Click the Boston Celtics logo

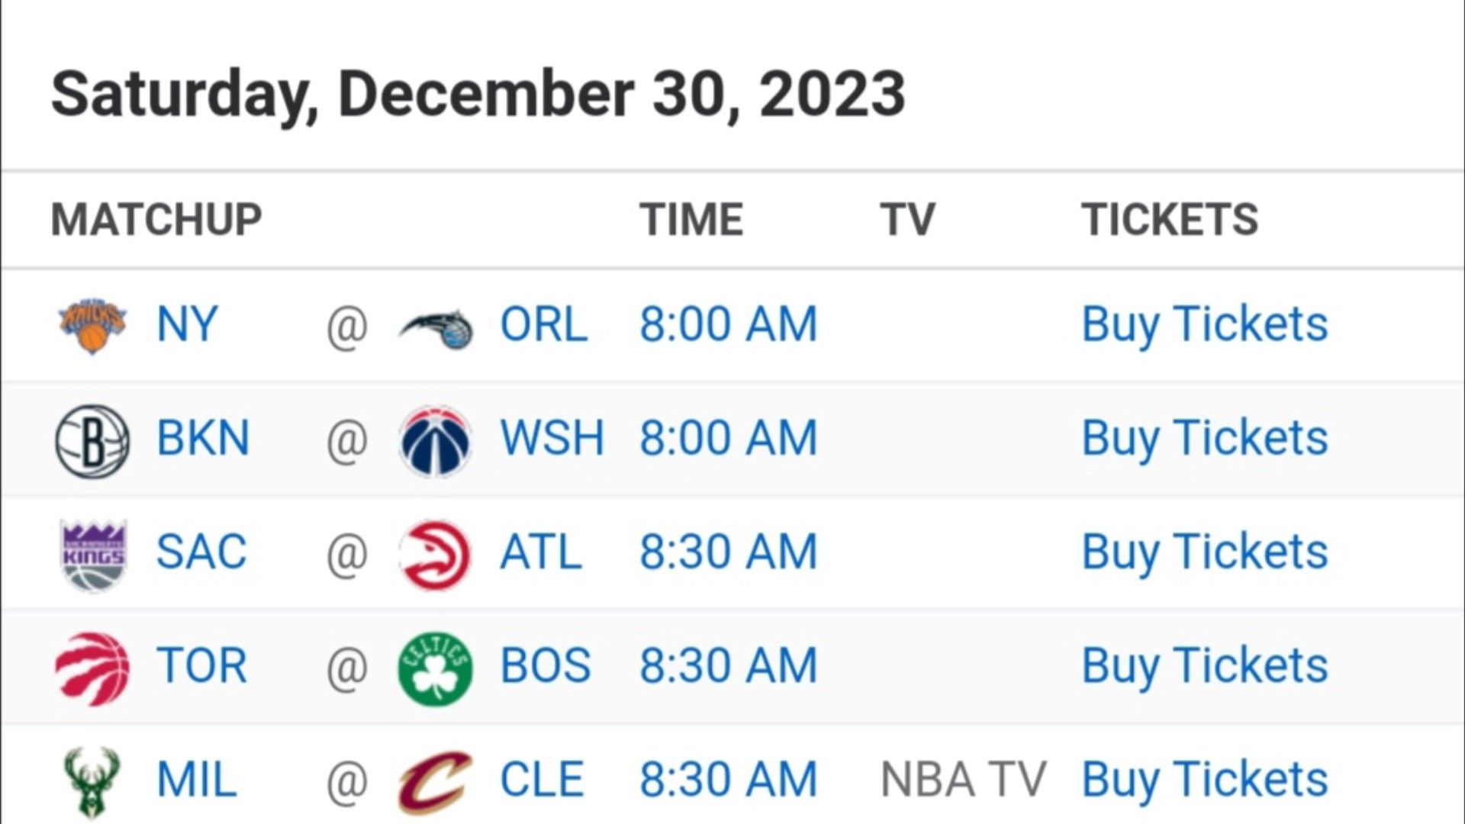click(x=435, y=668)
